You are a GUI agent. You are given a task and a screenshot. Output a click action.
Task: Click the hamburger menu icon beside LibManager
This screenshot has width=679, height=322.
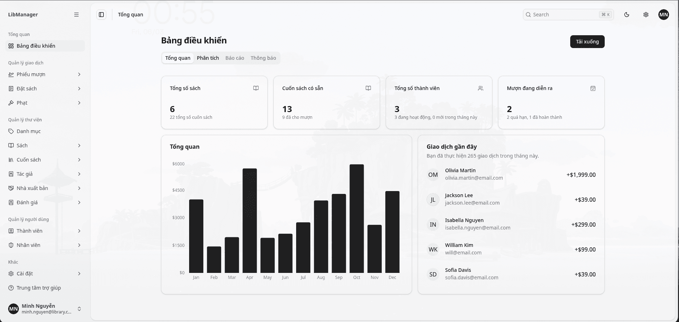tap(76, 15)
